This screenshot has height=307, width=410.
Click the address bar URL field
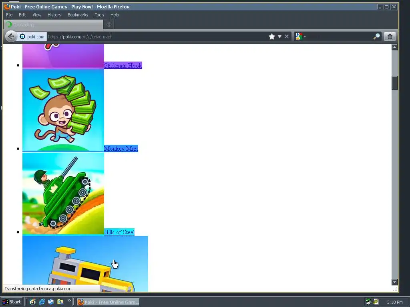[157, 36]
